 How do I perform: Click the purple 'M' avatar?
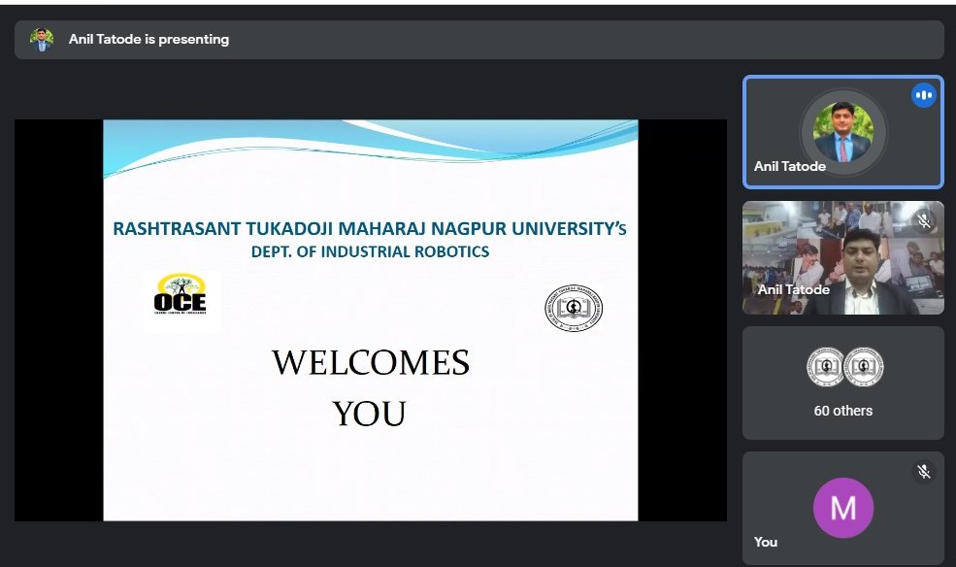click(x=843, y=508)
